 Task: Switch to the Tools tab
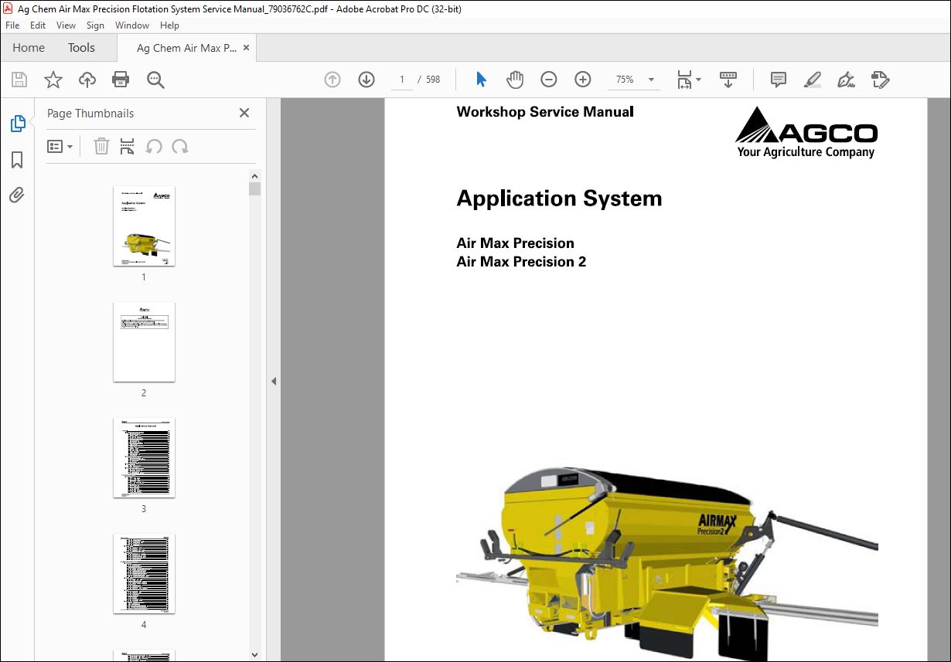pos(81,48)
